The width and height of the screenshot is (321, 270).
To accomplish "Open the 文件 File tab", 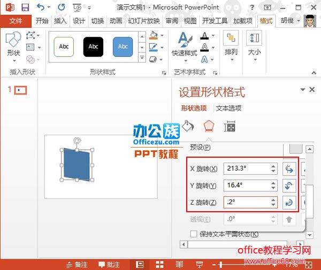I will tap(16, 21).
